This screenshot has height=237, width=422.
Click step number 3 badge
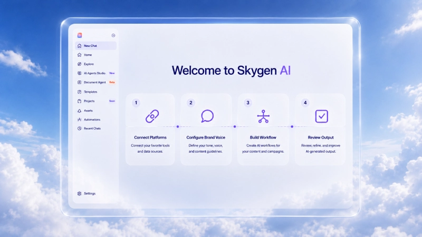pos(248,103)
